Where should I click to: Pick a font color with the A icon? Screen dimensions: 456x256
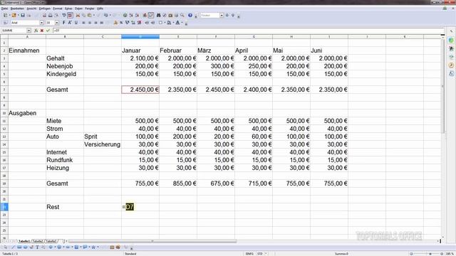coord(177,23)
